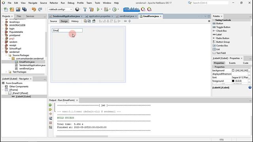Click the Open Project toolbar icon
This screenshot has height=142, width=253.
click(18, 9)
